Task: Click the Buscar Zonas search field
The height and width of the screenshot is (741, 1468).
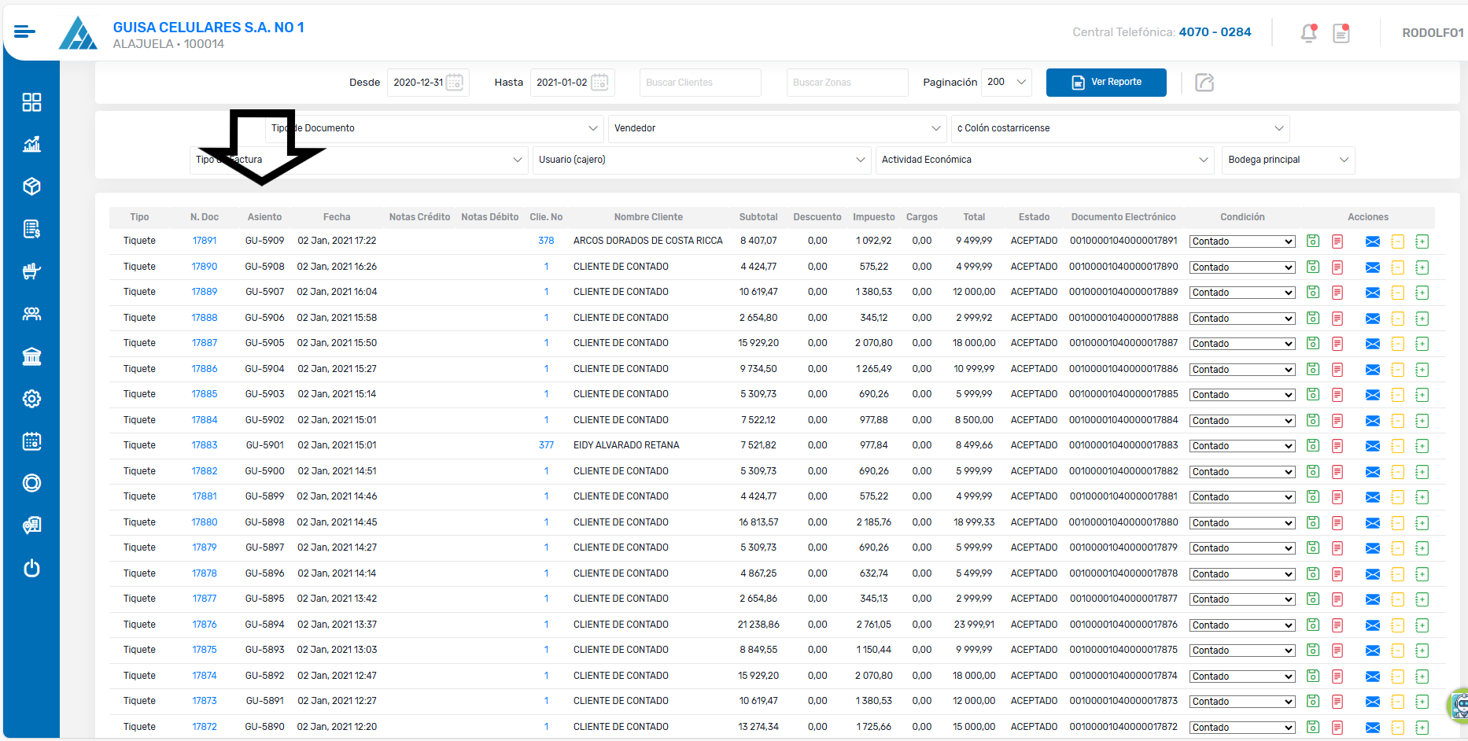Action: [847, 82]
